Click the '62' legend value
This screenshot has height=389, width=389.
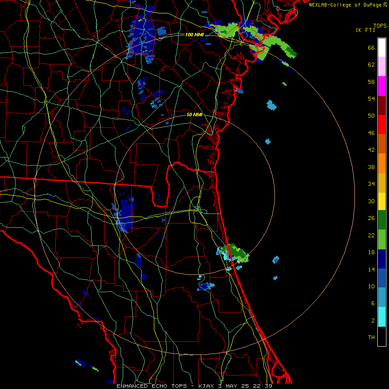click(x=371, y=65)
